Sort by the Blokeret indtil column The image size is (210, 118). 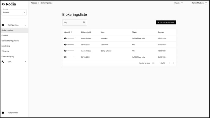click(x=86, y=32)
